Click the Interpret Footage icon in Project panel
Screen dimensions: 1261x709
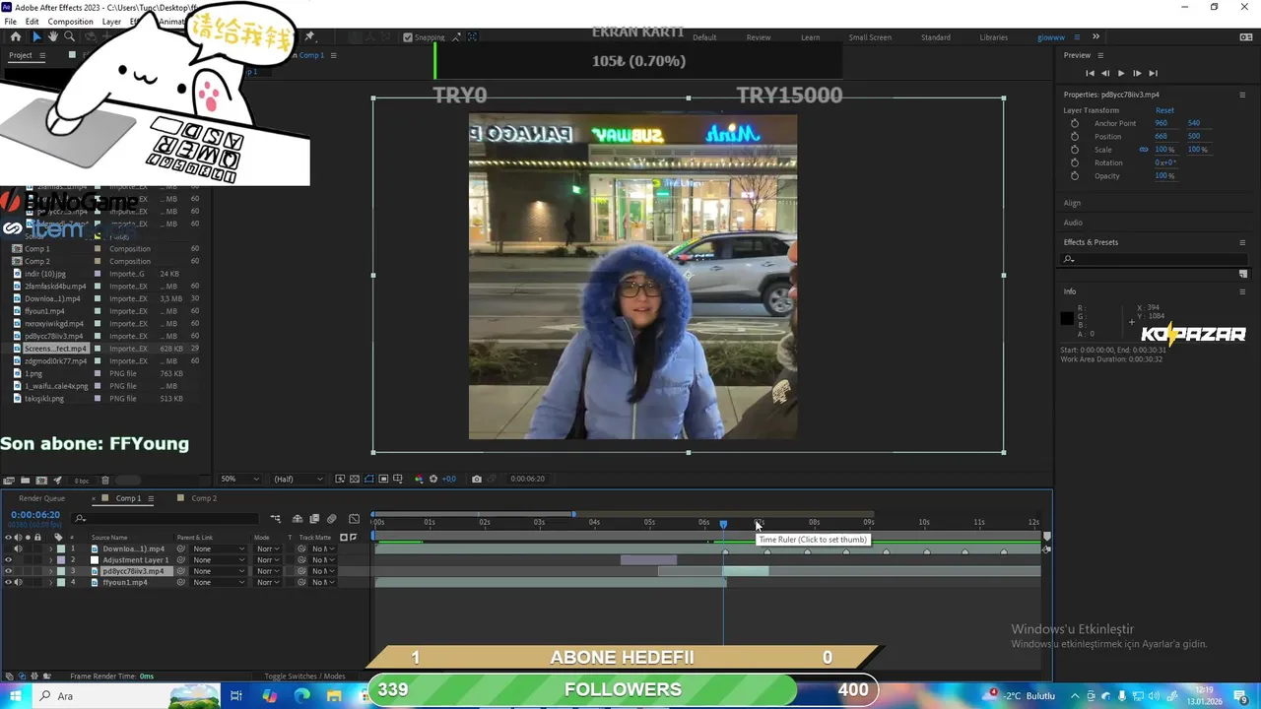pyautogui.click(x=9, y=481)
